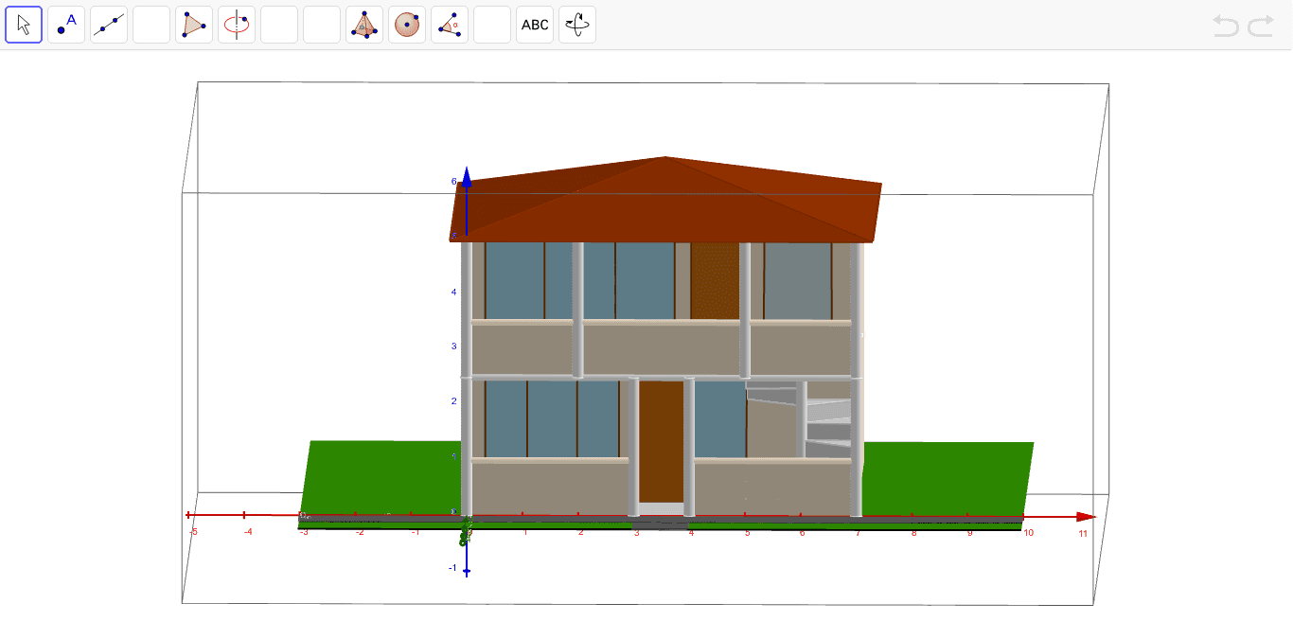Click the blue vertical axis arrowhead
Screen dimensions: 1293x639
(x=467, y=173)
